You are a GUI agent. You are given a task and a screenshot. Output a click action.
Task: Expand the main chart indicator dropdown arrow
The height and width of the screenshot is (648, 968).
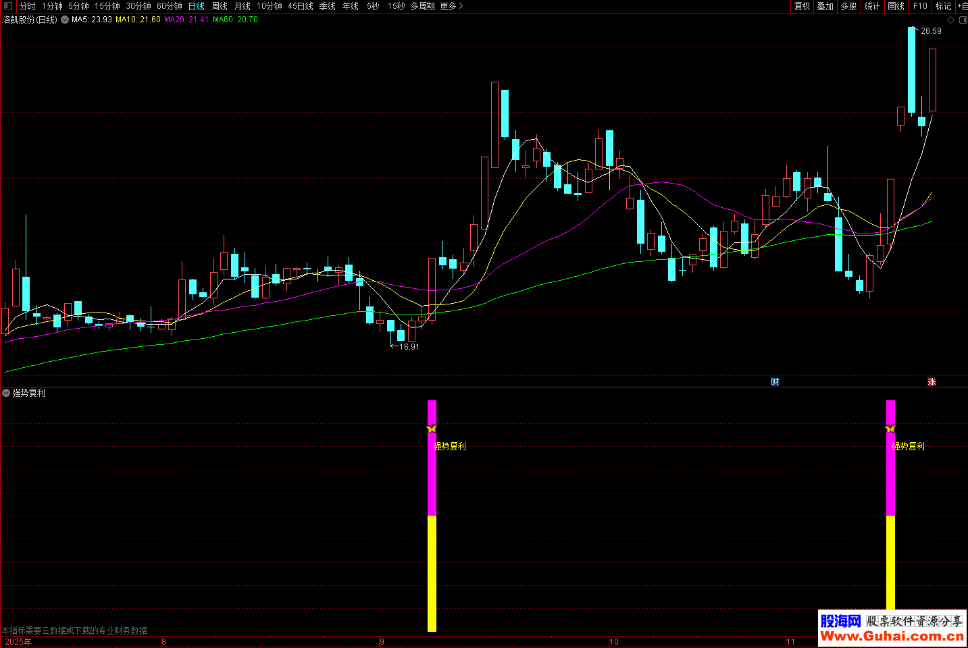(65, 20)
